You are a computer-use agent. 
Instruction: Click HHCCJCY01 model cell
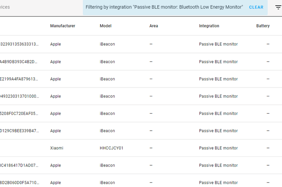[111, 148]
